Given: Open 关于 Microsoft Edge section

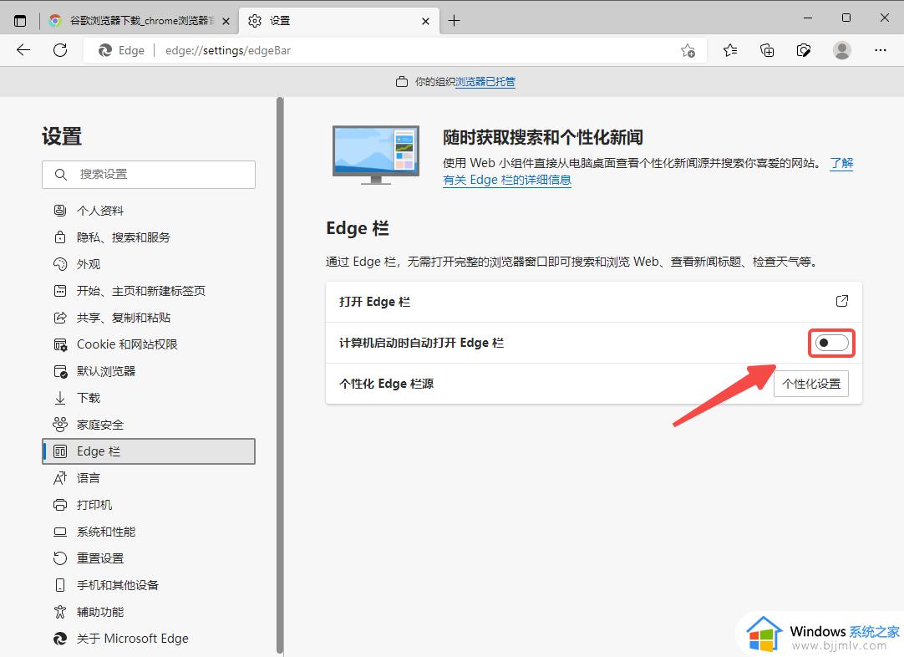Looking at the screenshot, I should pos(149,639).
